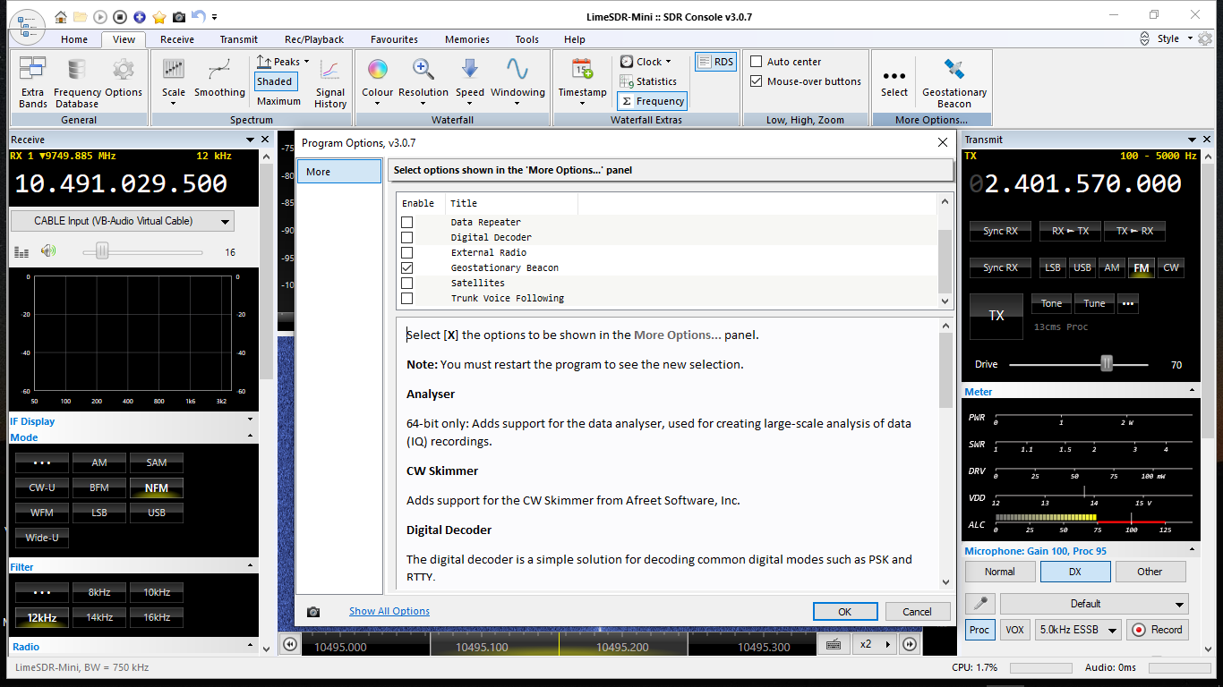Click OK in Program Options
This screenshot has width=1223, height=687.
(845, 612)
